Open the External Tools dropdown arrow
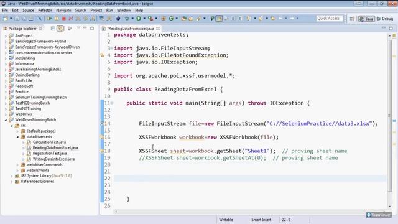Image resolution: width=398 pixels, height=224 pixels. (x=156, y=19)
